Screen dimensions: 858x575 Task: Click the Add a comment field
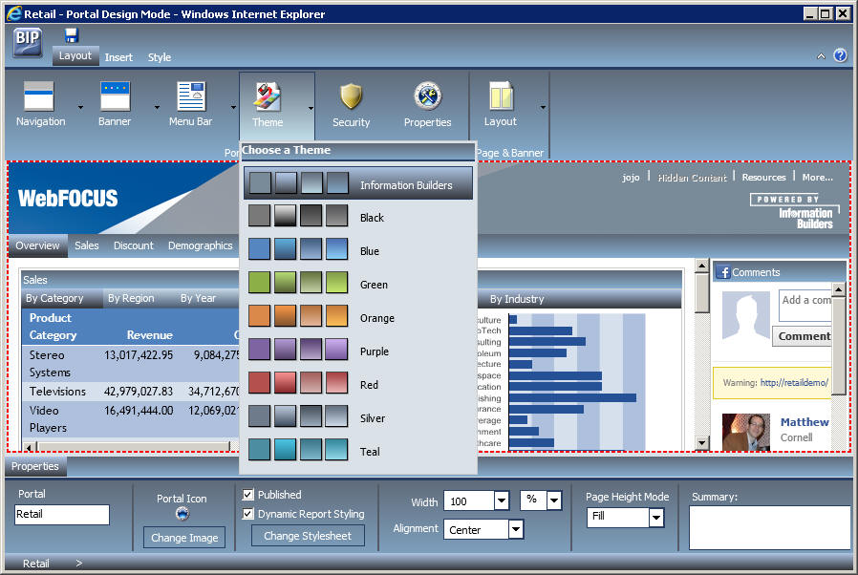tap(804, 306)
